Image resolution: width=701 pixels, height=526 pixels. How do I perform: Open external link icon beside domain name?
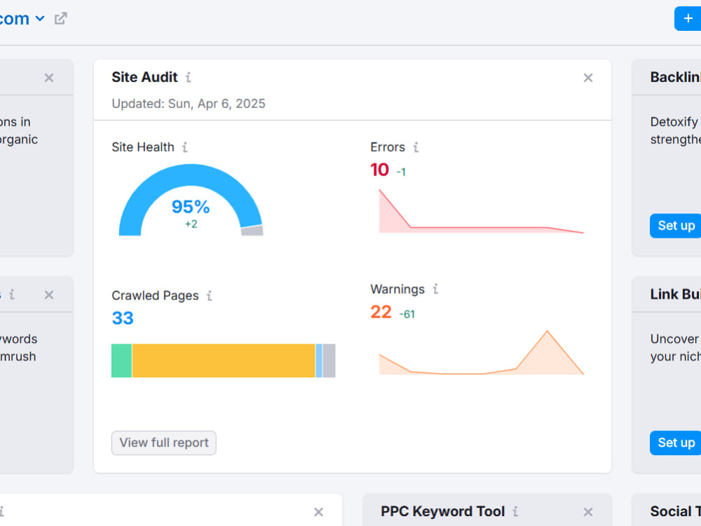click(x=61, y=19)
